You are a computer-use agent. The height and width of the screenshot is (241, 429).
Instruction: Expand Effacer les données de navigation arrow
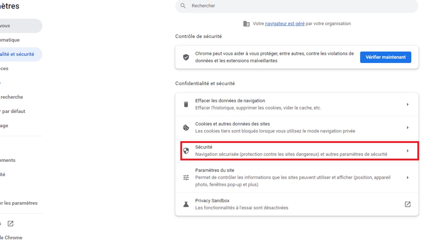pos(408,104)
